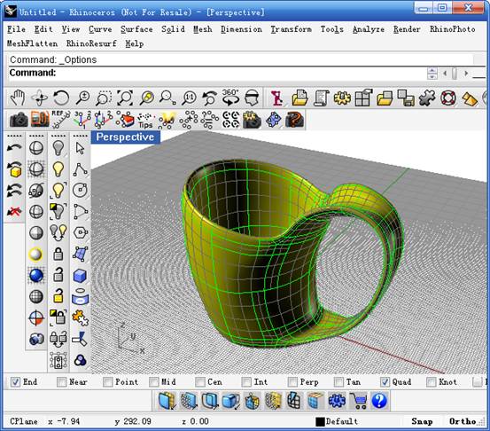Click the Undo View Change icon
The height and width of the screenshot is (431, 490).
210,98
